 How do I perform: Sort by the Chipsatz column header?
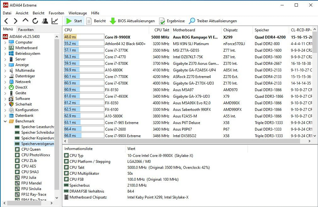(237, 30)
